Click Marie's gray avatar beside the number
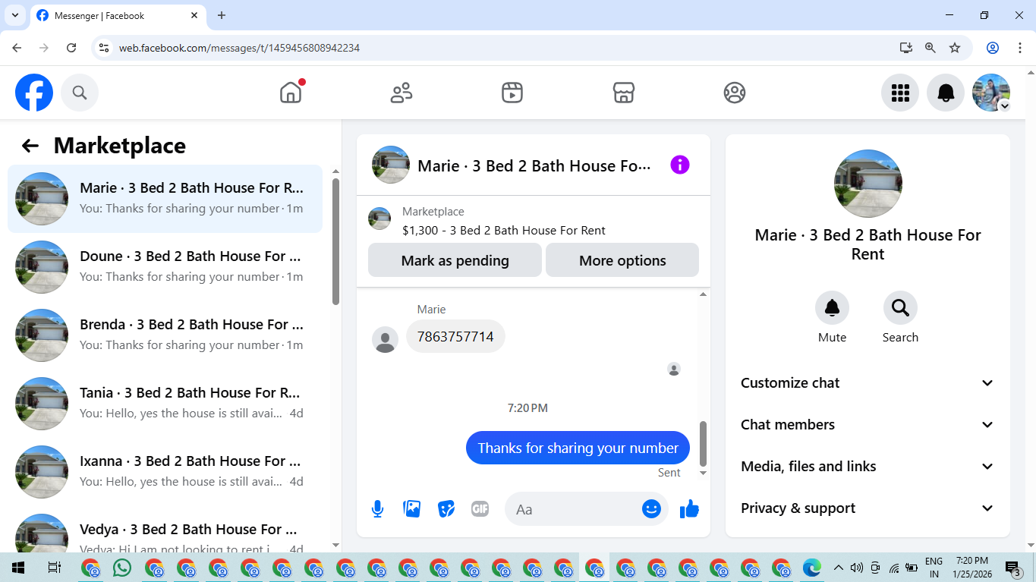The width and height of the screenshot is (1036, 582). 385,340
